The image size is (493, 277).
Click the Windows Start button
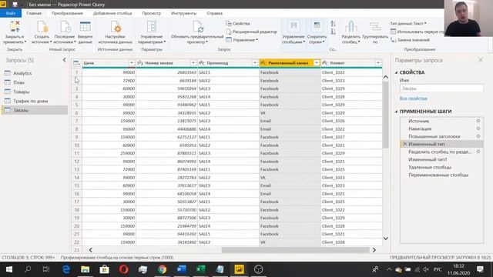pyautogui.click(x=8, y=269)
